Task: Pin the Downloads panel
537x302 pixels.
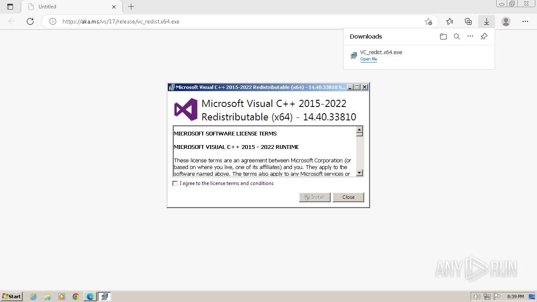Action: pos(484,36)
